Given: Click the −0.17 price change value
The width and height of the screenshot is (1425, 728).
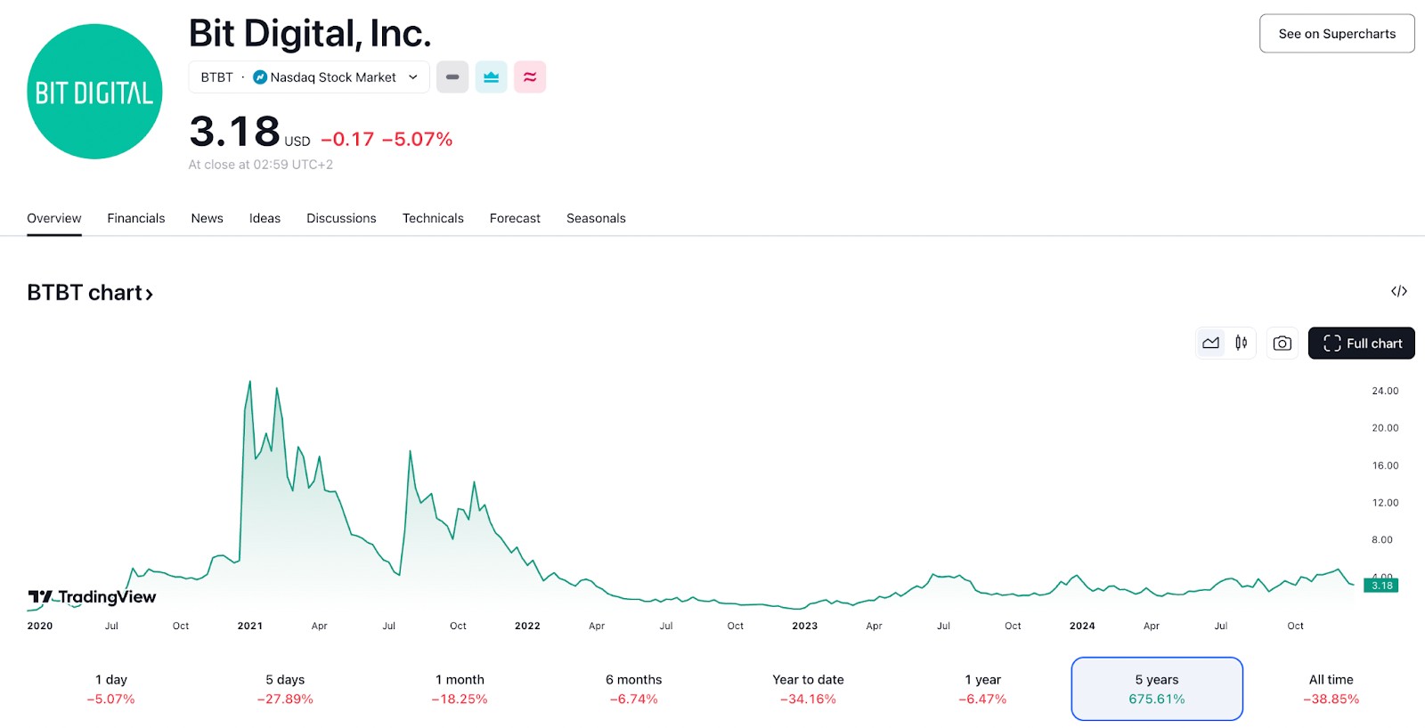Looking at the screenshot, I should (347, 140).
